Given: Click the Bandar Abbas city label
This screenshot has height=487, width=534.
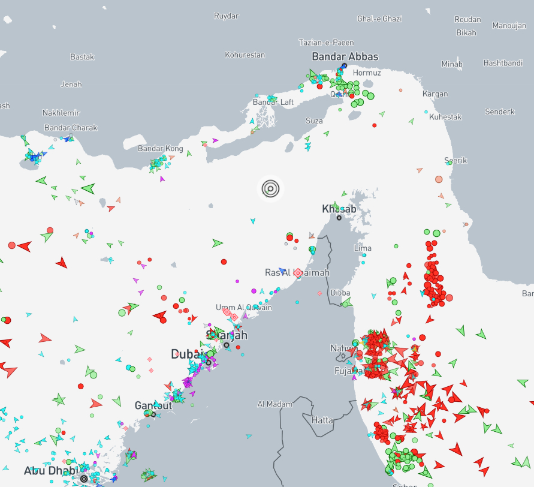Looking at the screenshot, I should (345, 56).
